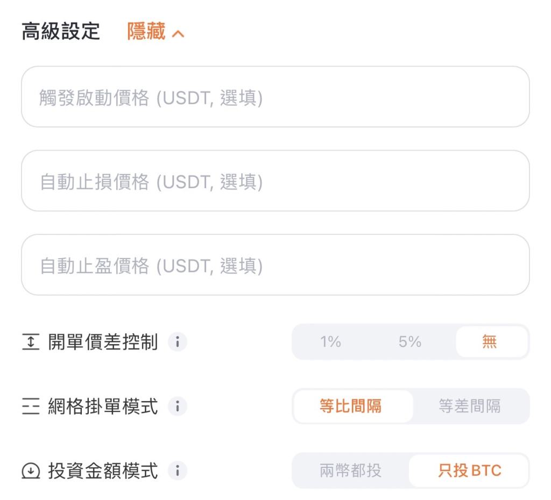The height and width of the screenshot is (500, 551).
Task: Click the info icon beside 開單價差控制
Action: click(178, 342)
